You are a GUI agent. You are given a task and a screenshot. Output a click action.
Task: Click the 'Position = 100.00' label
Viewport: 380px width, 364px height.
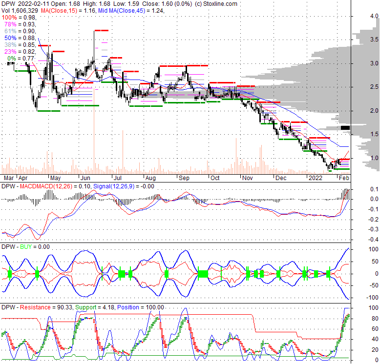(141, 307)
